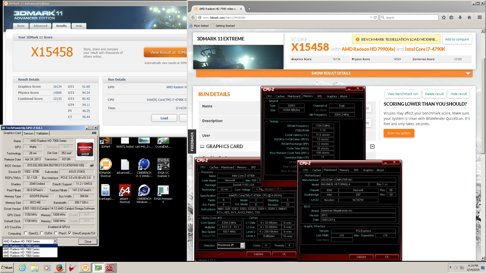
Task: Expand Show Result Details bar
Action: pos(334,73)
